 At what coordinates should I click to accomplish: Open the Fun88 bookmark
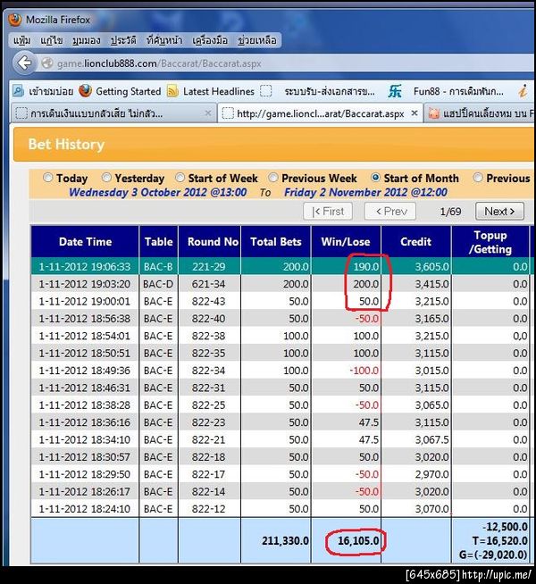coord(446,91)
